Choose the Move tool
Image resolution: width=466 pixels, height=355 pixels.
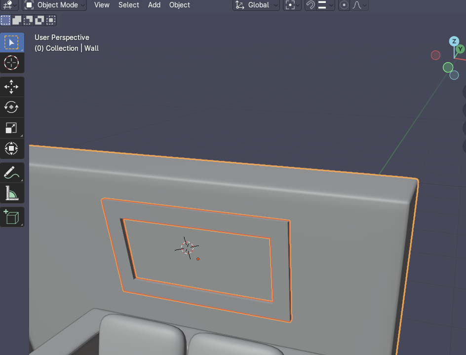click(x=11, y=87)
